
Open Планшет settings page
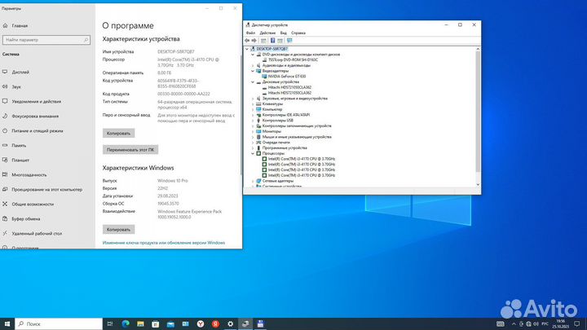point(20,161)
